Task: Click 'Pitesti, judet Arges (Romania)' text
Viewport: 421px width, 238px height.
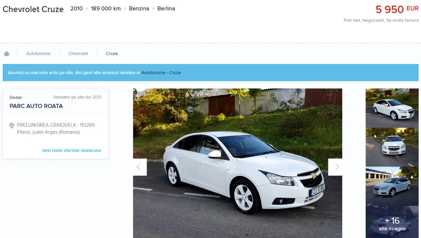Action: 49,132
